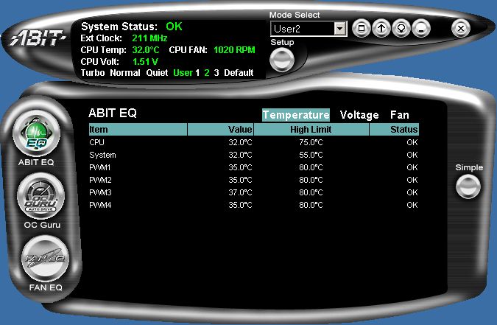Select Turbo mode in status bar
This screenshot has width=497, height=325.
93,73
